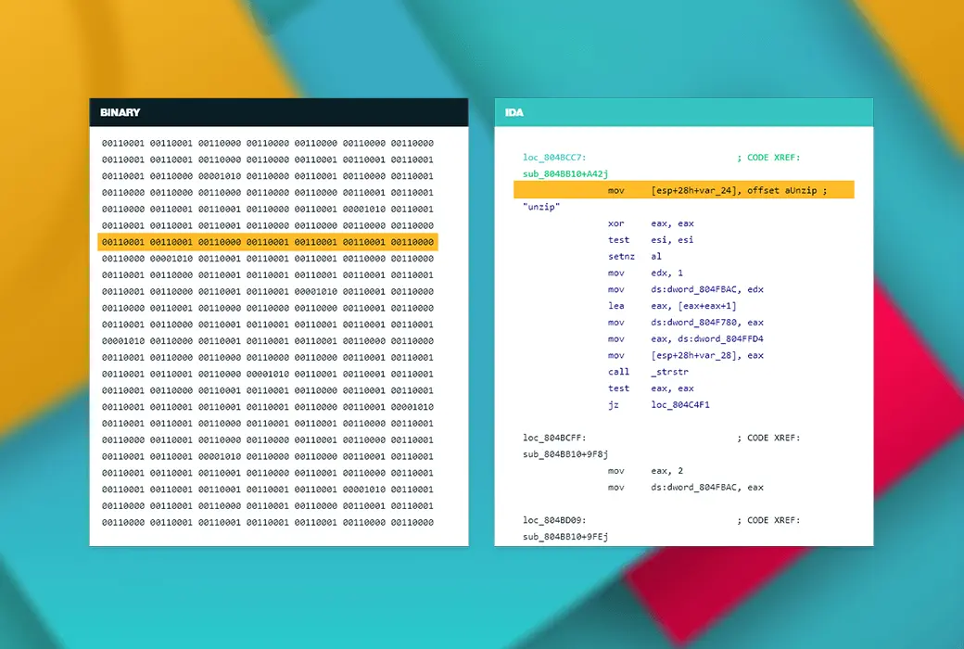Click the BINARY panel header title
The width and height of the screenshot is (964, 649).
coord(120,112)
